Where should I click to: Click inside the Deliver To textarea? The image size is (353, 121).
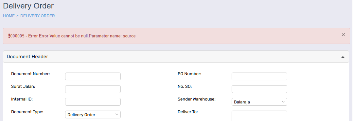click(259, 116)
